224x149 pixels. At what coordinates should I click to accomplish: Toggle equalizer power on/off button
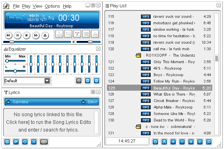79,81
